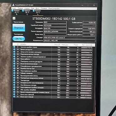Click the ID column header
Viewport: 116px width, 116px height.
click(x=18, y=45)
